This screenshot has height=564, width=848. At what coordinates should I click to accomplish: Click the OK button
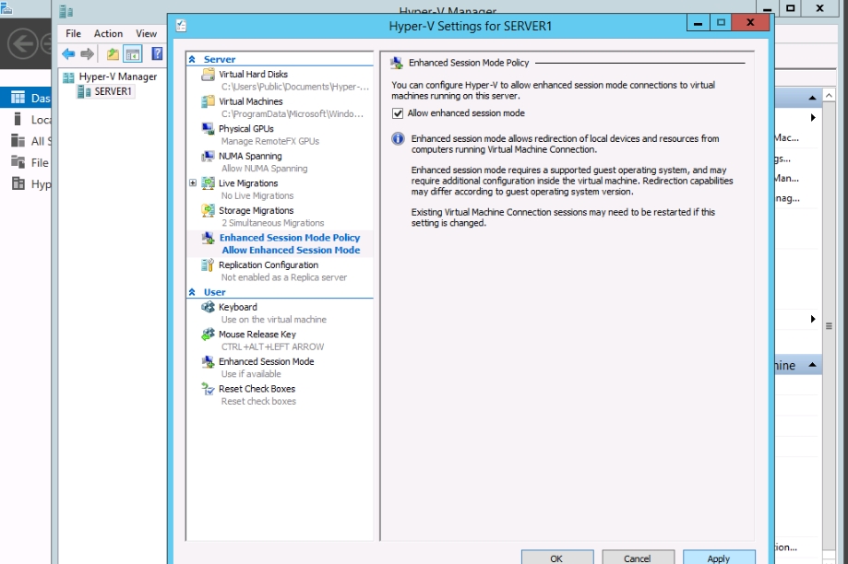coord(556,558)
